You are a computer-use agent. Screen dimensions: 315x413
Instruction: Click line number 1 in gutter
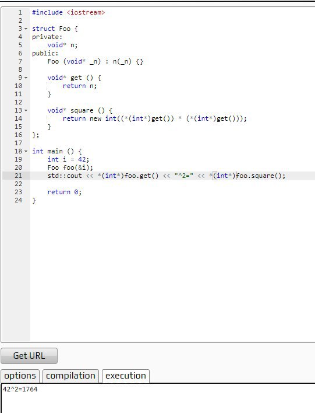20,12
